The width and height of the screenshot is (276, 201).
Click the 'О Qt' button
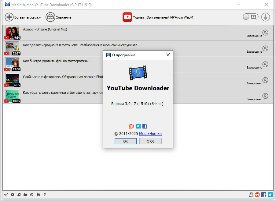[150, 141]
